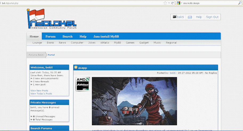243x131 pixels.
Task: Click the '0 new announcements' text
Action: click(x=46, y=78)
